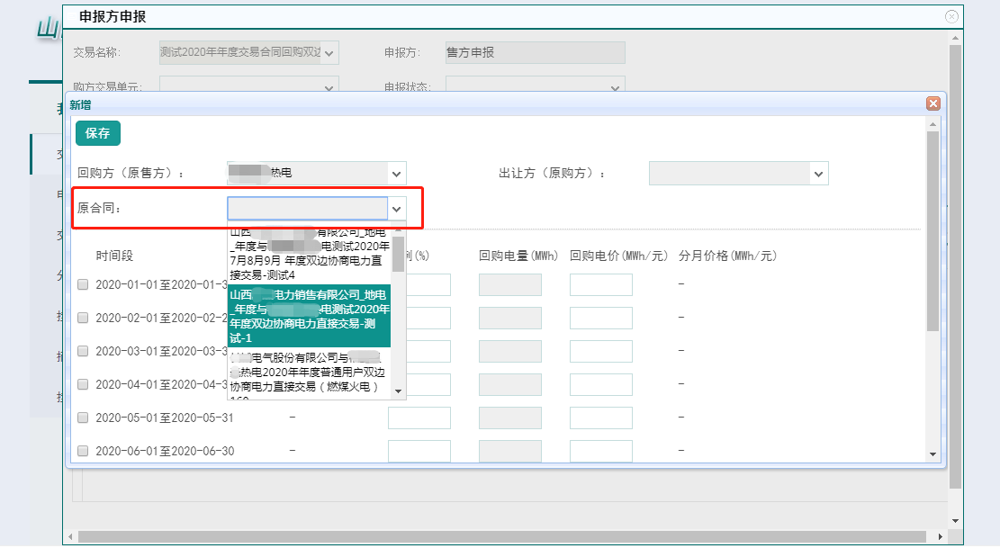Open the 交易名称 dropdown at top
Image resolution: width=1000 pixels, height=548 pixels.
pos(329,53)
